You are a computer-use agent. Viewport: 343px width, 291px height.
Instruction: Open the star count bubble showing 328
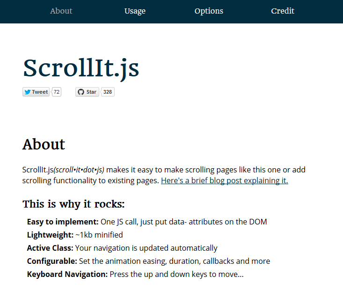click(108, 92)
